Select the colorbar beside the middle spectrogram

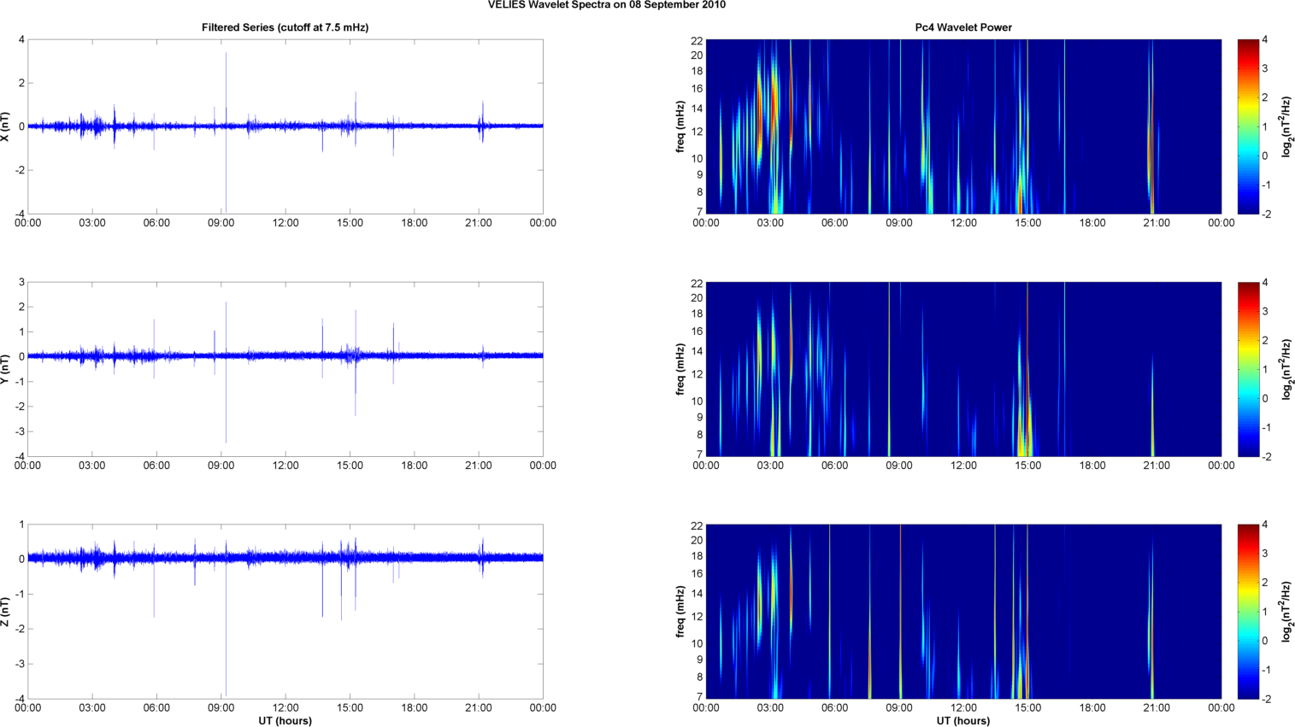(x=1248, y=369)
